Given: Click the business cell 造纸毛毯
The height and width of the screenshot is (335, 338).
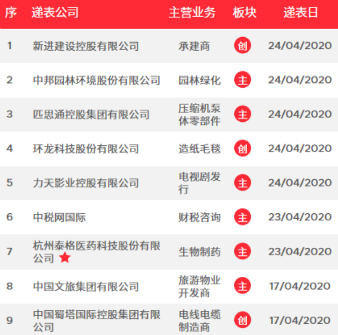Looking at the screenshot, I should coord(199,149).
